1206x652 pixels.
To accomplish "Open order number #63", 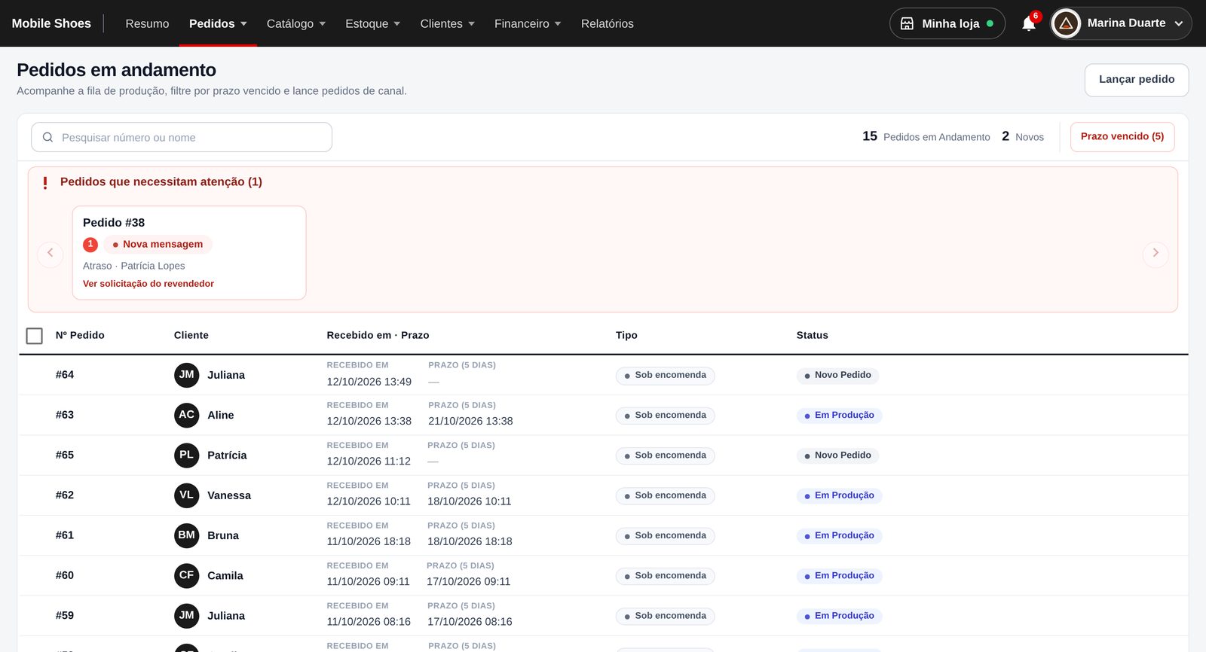I will (x=65, y=415).
